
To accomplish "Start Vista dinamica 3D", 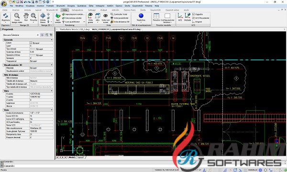I will (120, 22).
